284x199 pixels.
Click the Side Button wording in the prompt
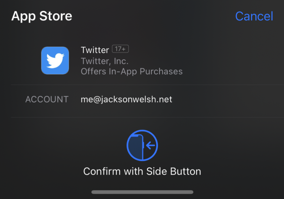(x=174, y=171)
